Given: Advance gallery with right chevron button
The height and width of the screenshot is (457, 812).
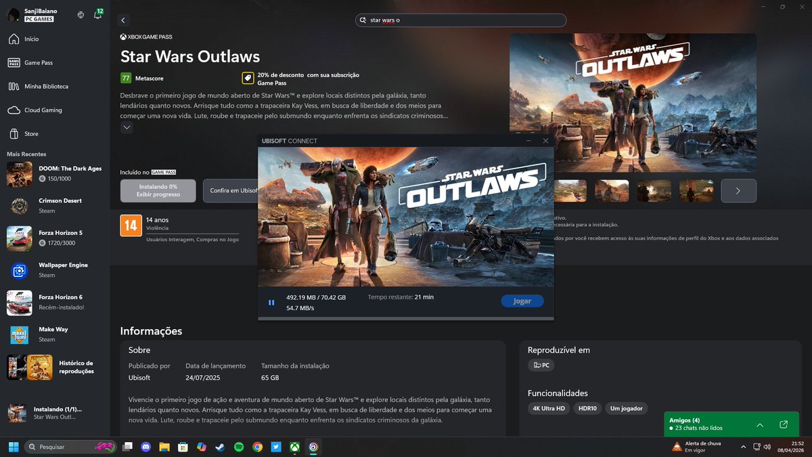Looking at the screenshot, I should tap(738, 191).
